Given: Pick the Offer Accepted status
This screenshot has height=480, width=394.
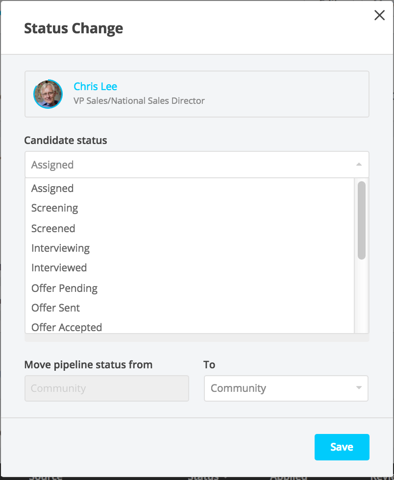Looking at the screenshot, I should tap(67, 327).
